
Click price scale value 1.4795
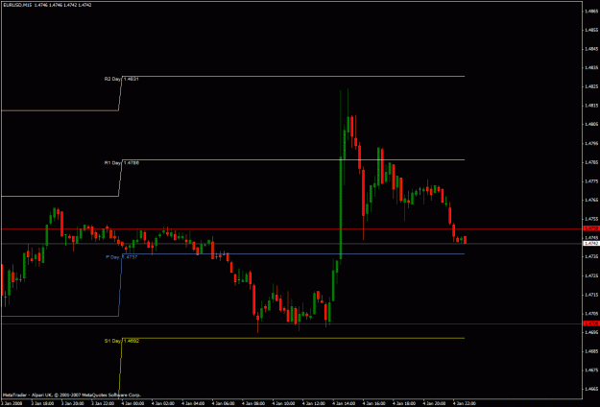[591, 143]
